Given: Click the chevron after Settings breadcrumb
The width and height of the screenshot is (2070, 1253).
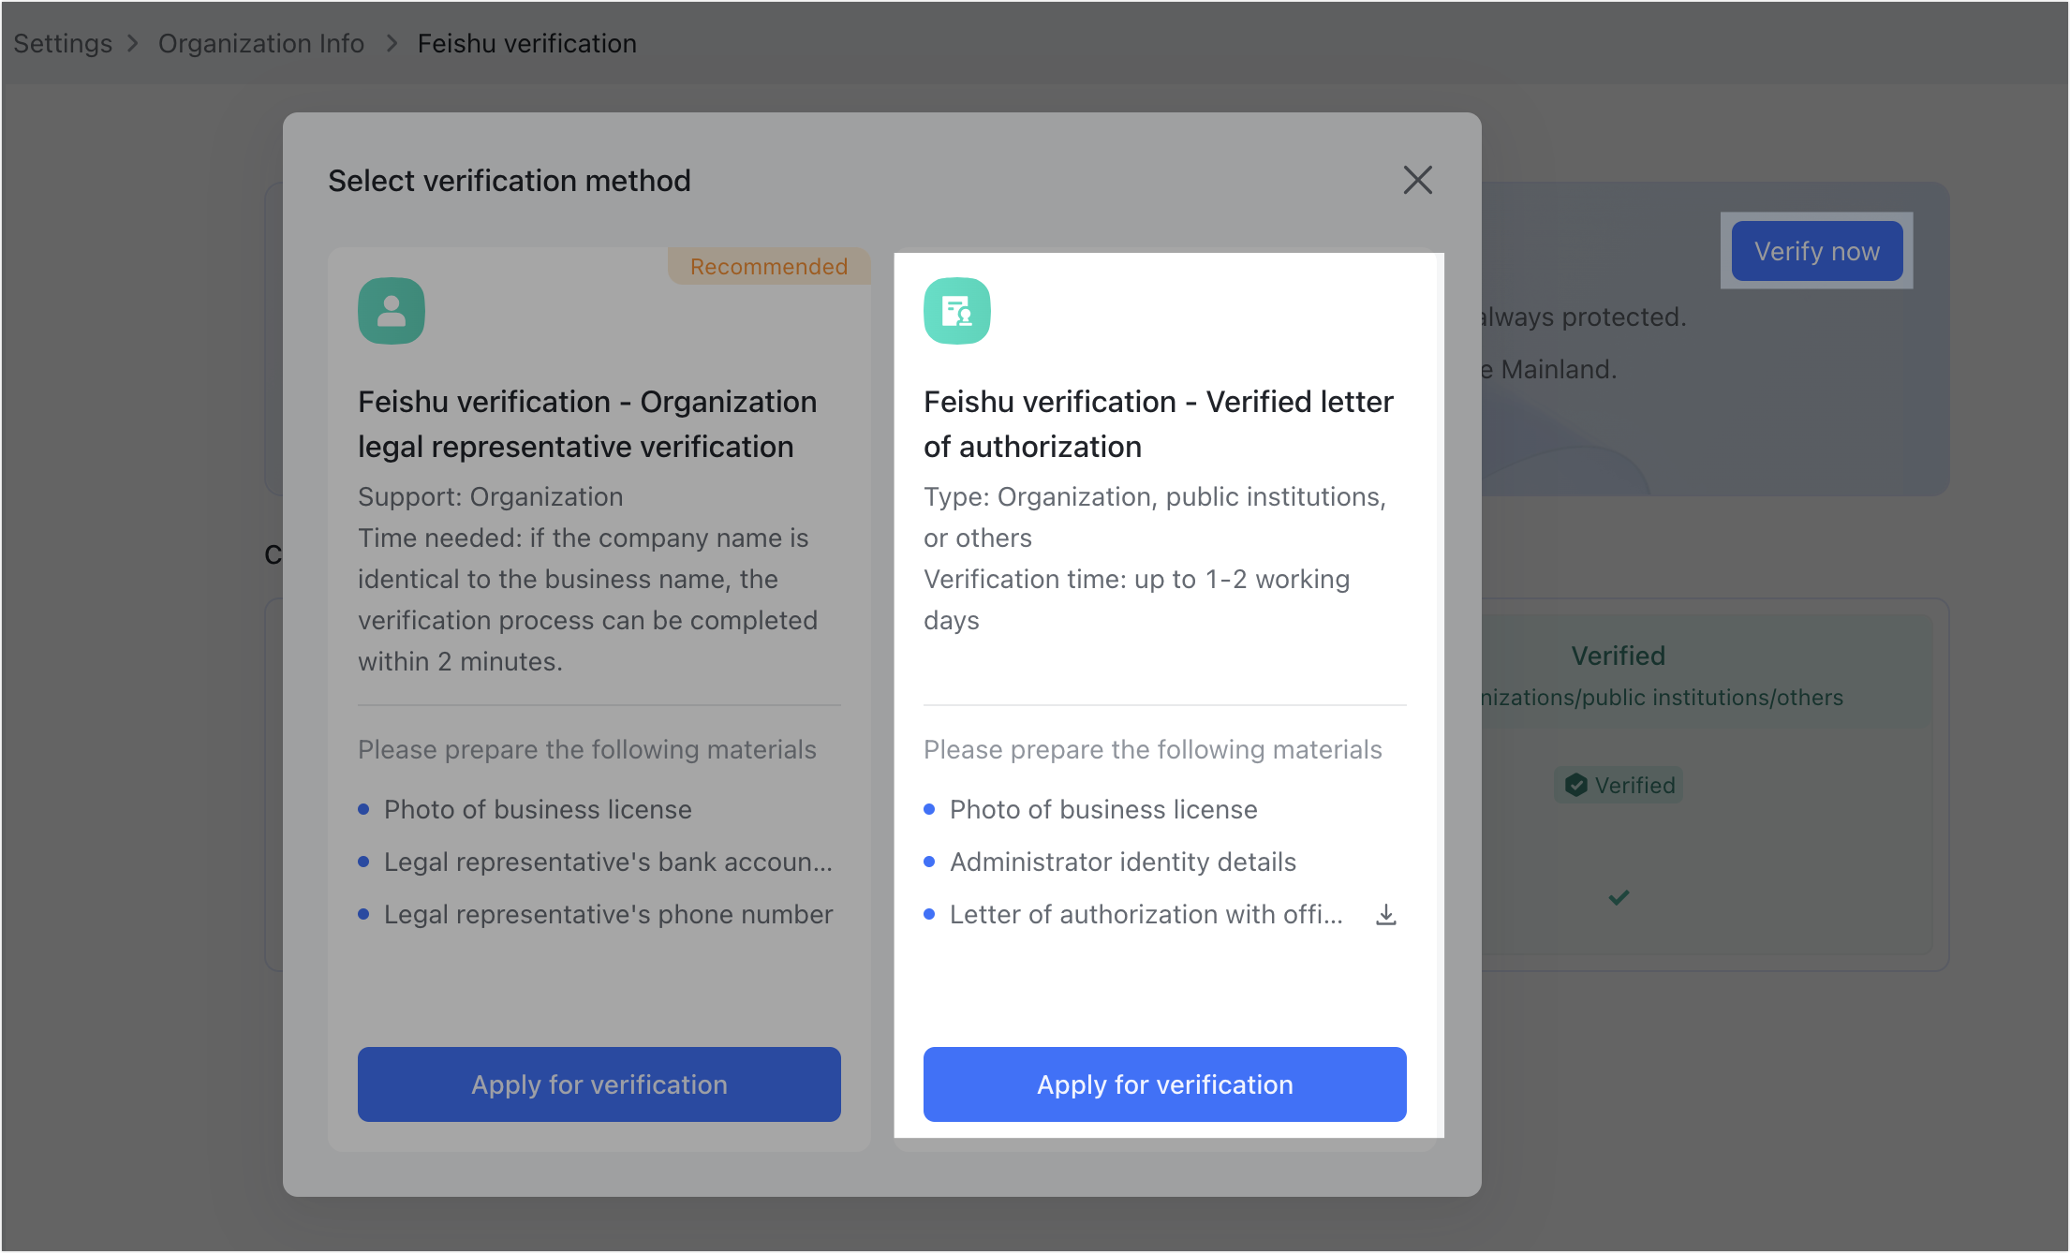Looking at the screenshot, I should (132, 43).
